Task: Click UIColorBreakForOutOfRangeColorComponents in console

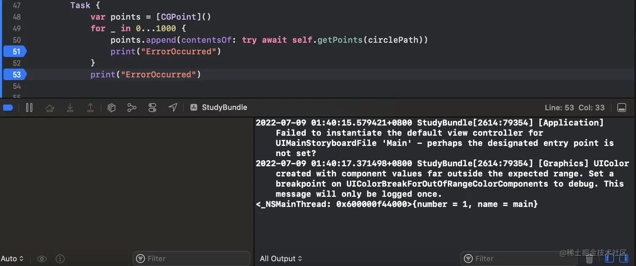Action: coord(447,184)
